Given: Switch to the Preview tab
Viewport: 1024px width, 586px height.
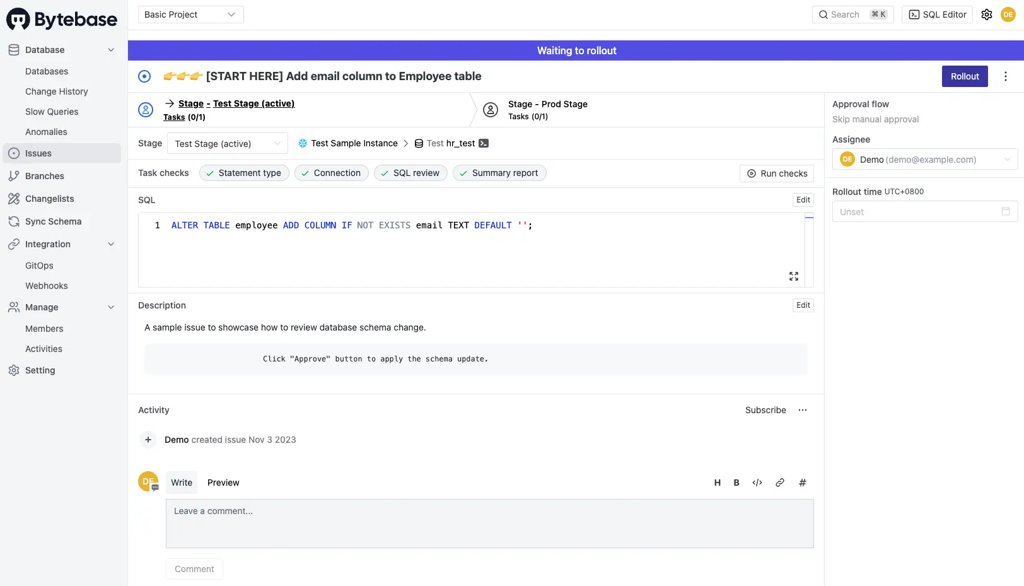Looking at the screenshot, I should click(x=223, y=483).
